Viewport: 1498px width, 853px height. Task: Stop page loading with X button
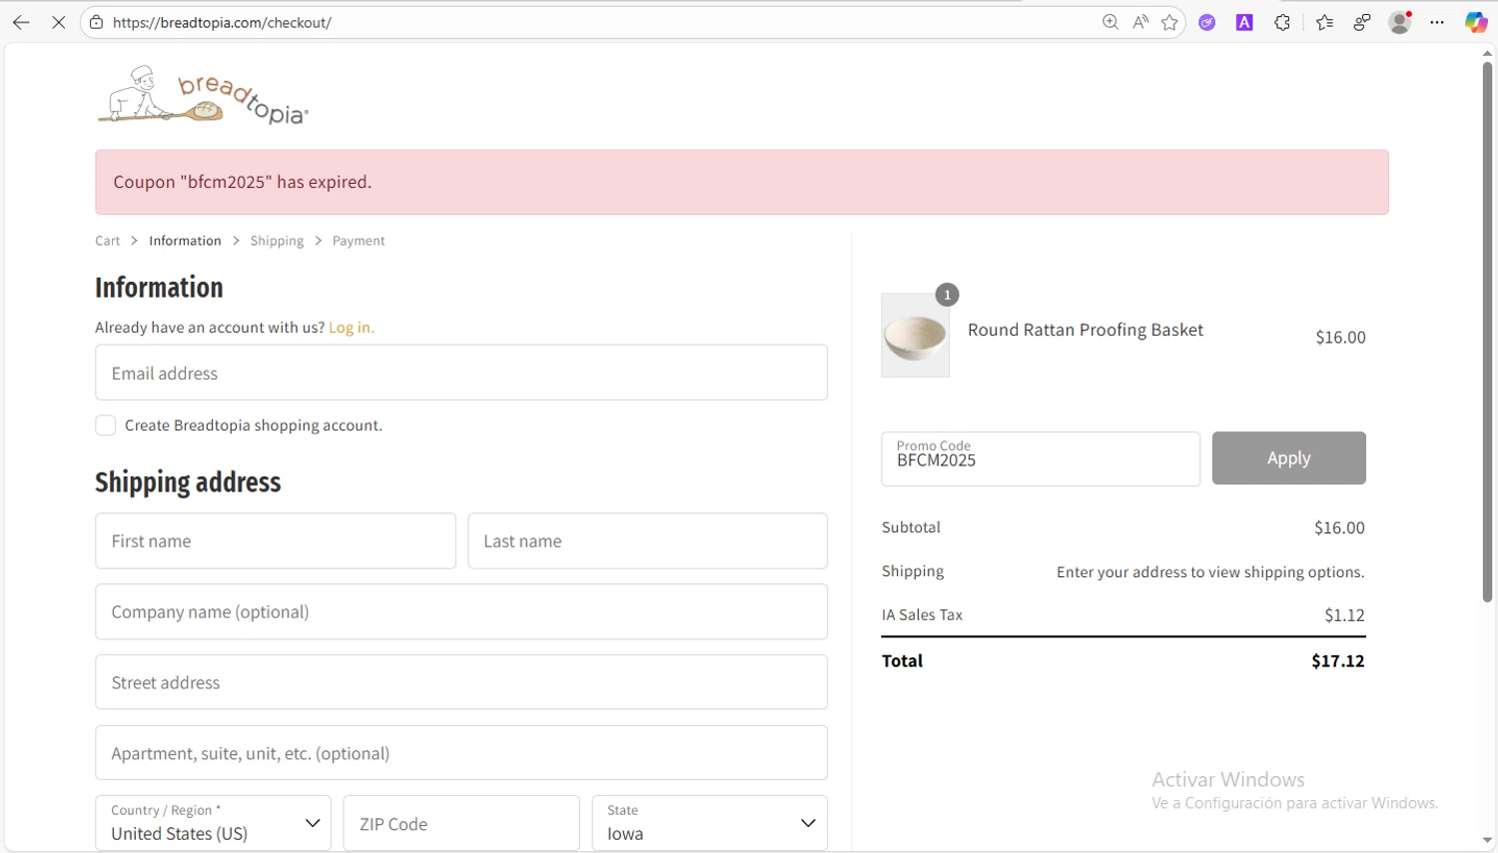[59, 22]
